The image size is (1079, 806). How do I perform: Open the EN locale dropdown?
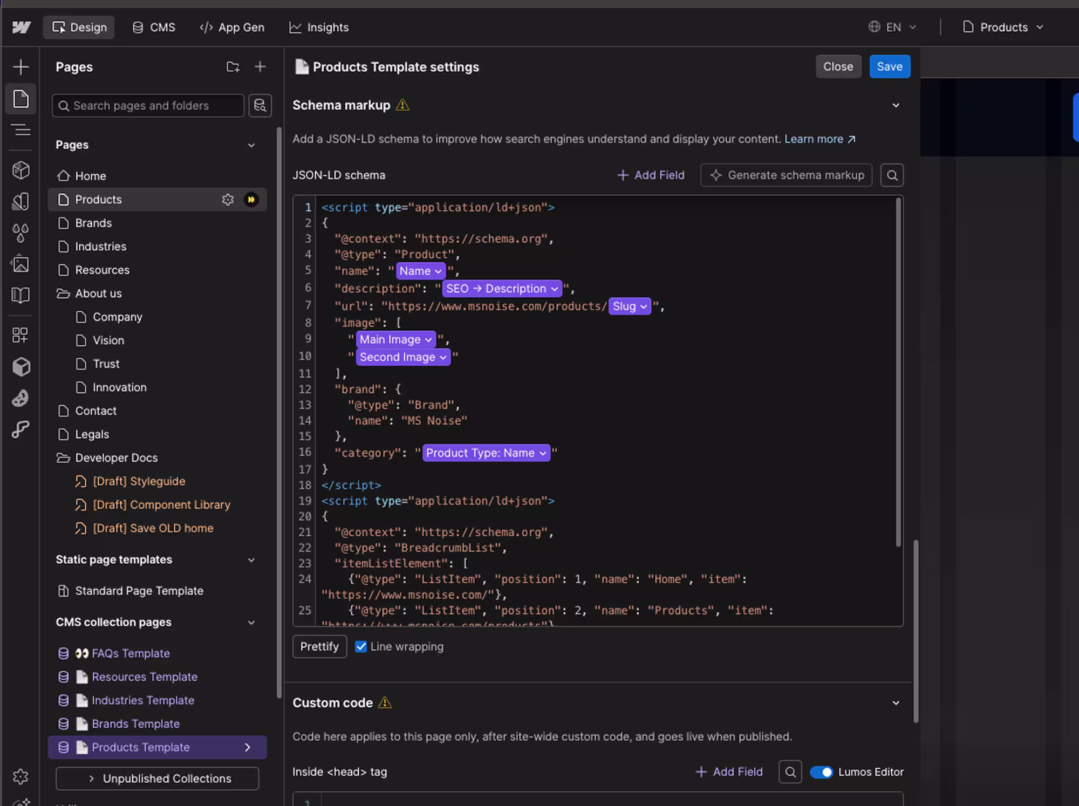893,27
